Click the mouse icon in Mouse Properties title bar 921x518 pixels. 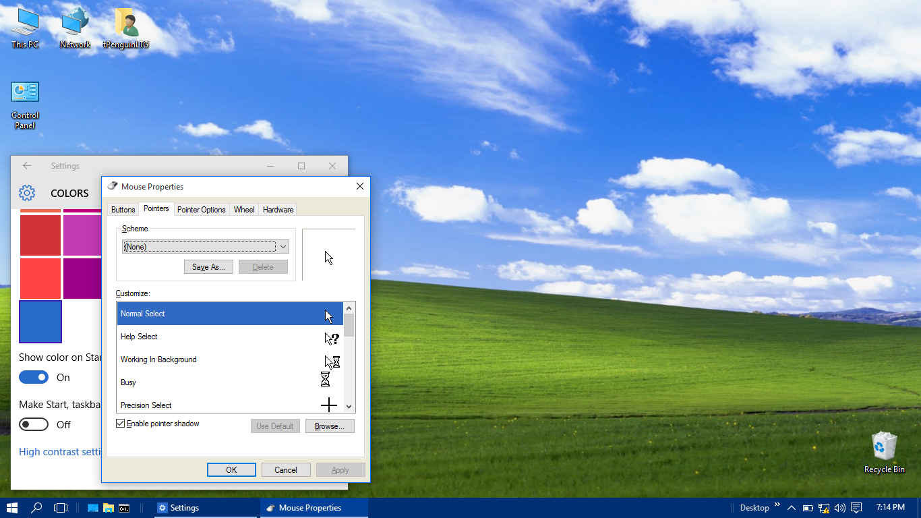112,186
